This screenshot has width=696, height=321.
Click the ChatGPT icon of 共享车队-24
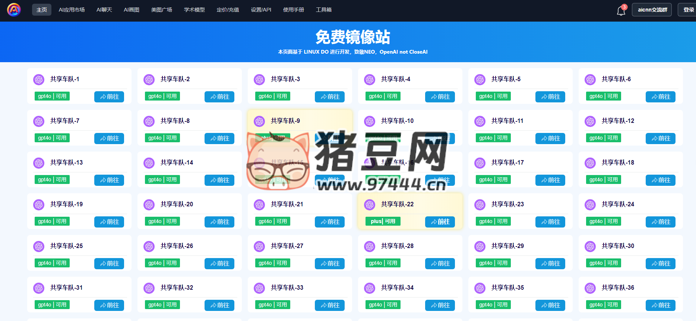point(590,204)
